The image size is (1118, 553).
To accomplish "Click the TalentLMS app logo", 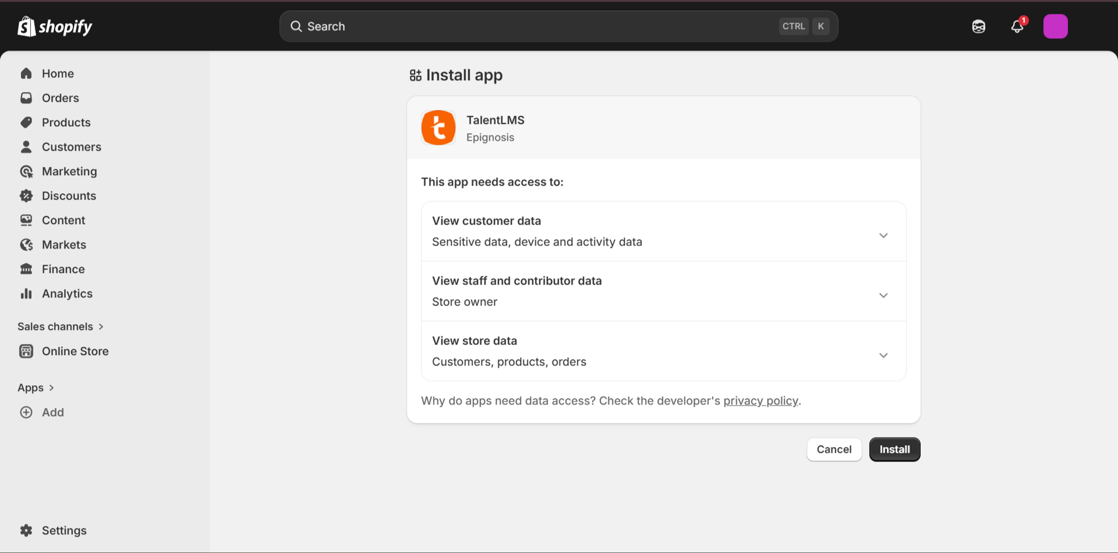I will [x=438, y=127].
